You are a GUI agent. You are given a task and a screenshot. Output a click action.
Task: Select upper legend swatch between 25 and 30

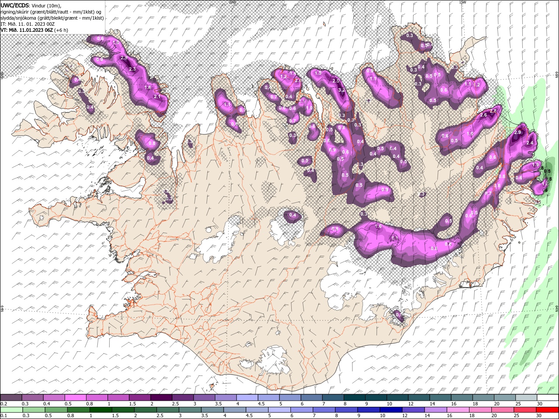pyautogui.click(x=526, y=398)
